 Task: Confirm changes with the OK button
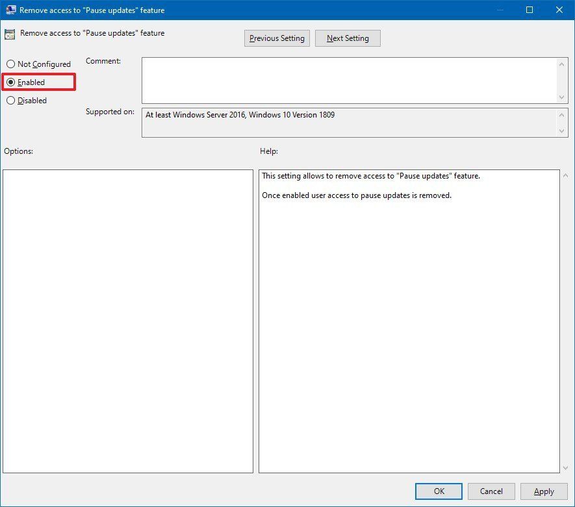(x=439, y=491)
